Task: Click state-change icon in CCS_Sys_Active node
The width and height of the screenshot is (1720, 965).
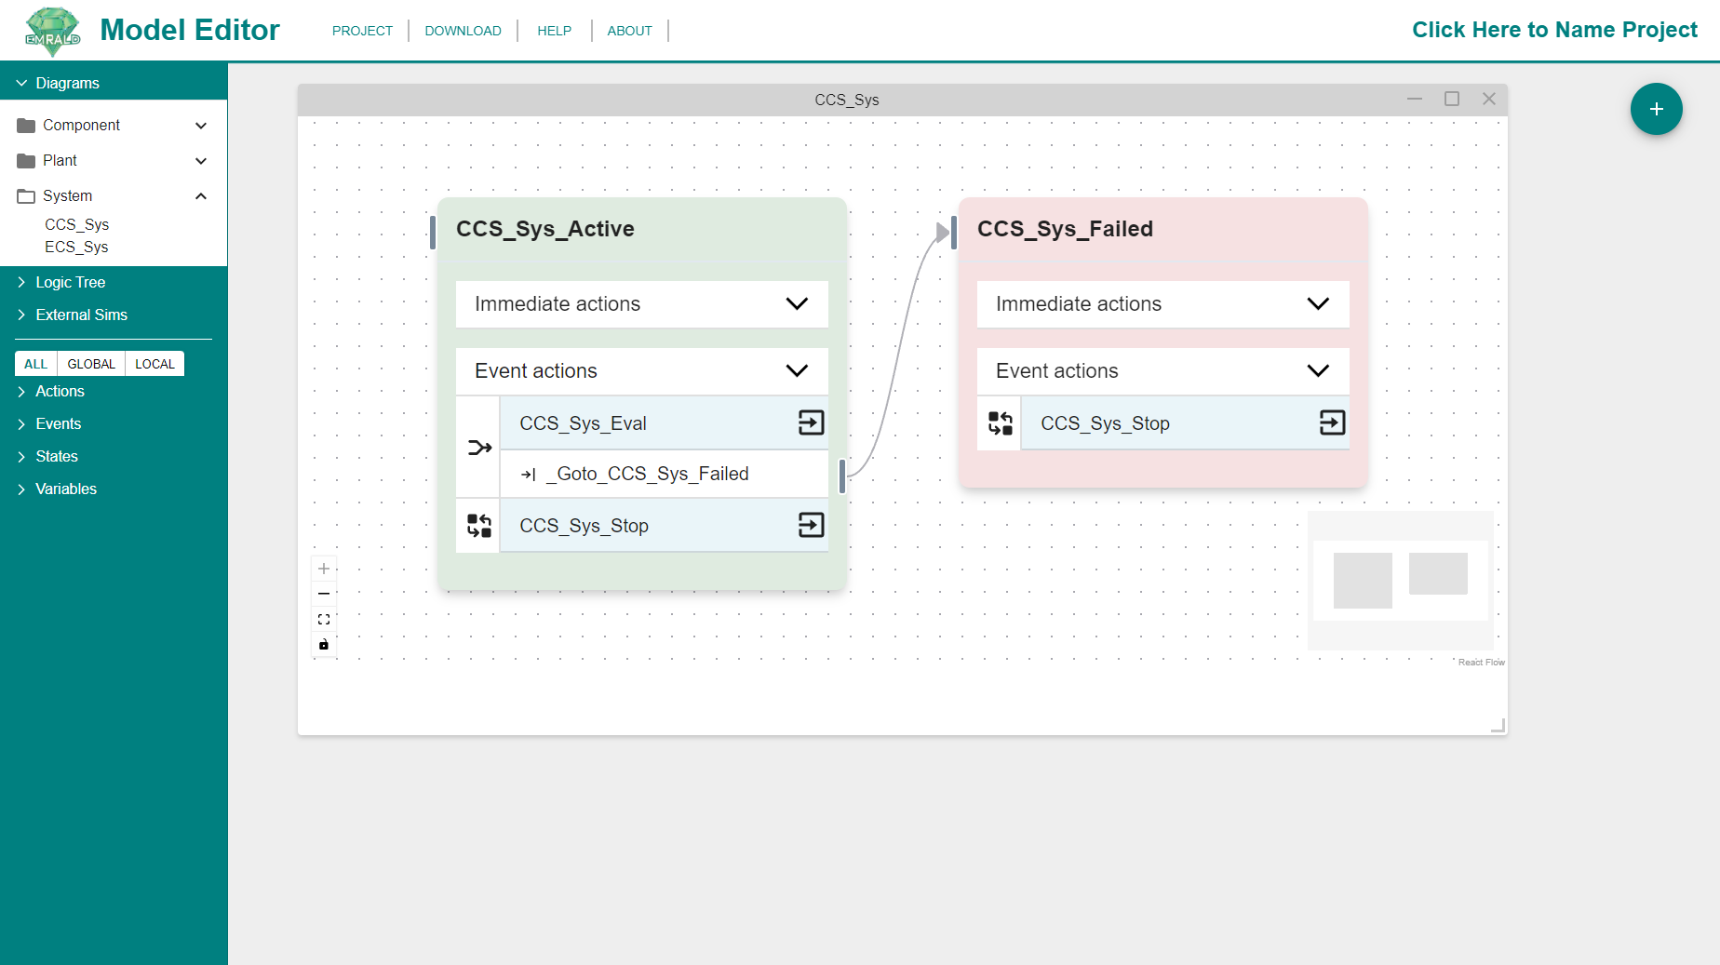Action: (479, 526)
